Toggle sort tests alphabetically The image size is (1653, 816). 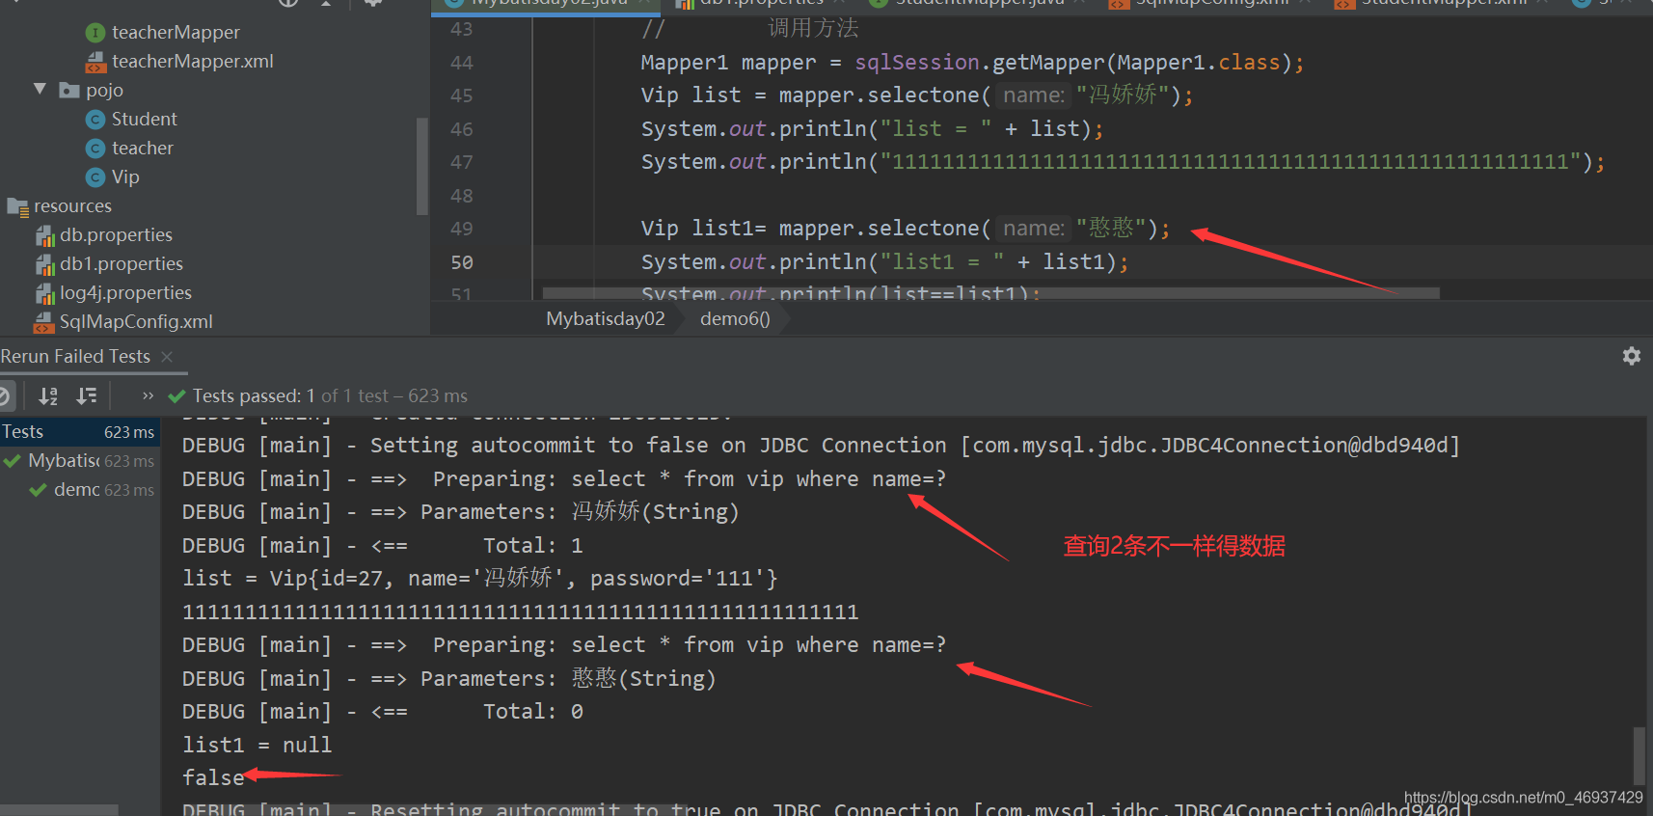click(x=48, y=395)
